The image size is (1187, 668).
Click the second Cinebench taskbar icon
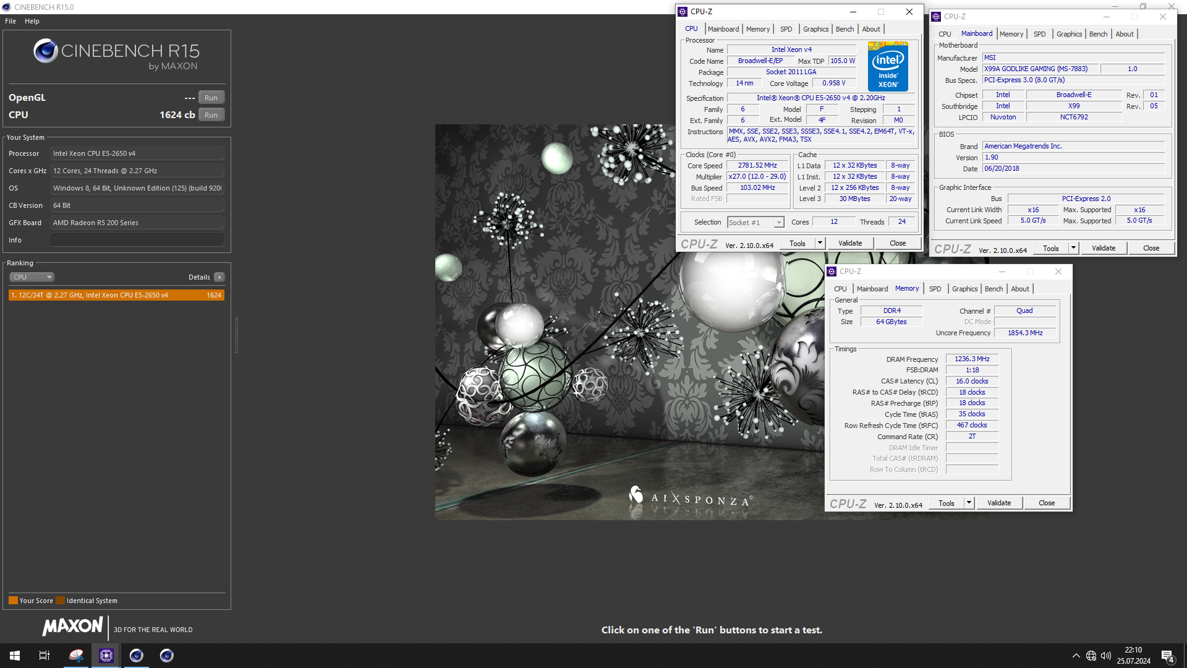click(x=167, y=656)
